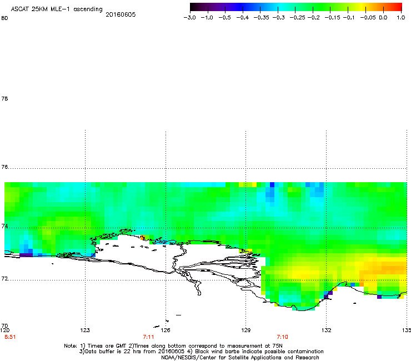Select the -0.15 color scale label
Viewport: 411px width, 361px height.
point(332,18)
